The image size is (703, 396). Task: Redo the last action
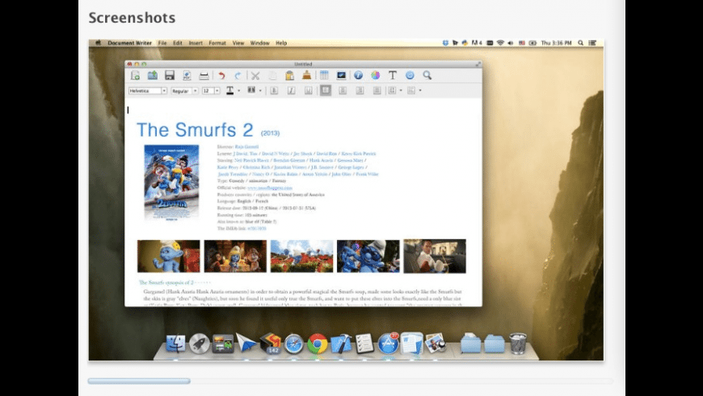click(x=238, y=75)
